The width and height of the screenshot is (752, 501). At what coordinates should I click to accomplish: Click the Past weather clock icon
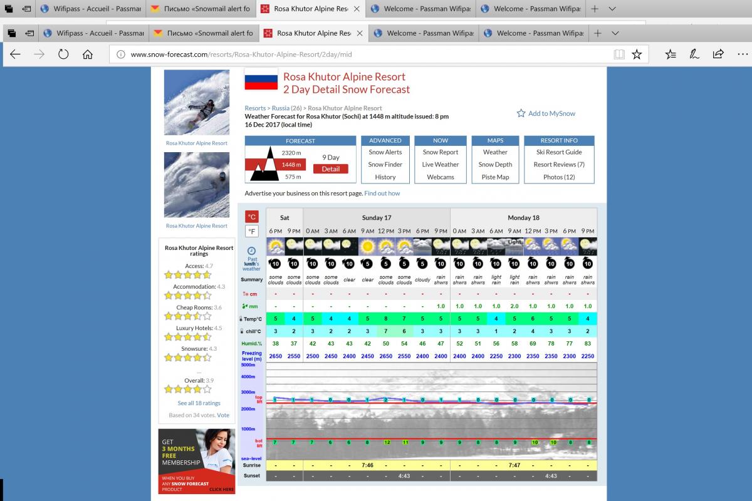pyautogui.click(x=252, y=250)
